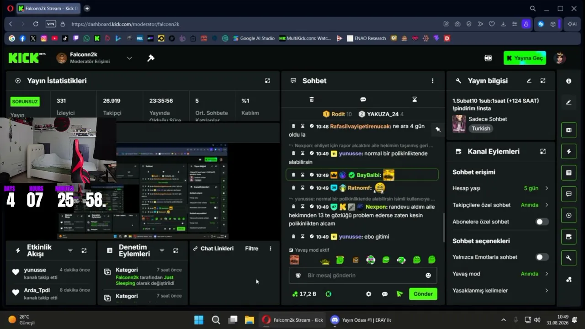Timeout BayBalbi using the hourglass icon
This screenshot has height=329, width=585.
(303, 175)
